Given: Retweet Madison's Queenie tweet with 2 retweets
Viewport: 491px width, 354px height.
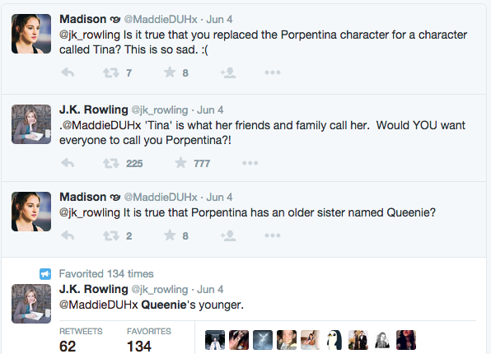Looking at the screenshot, I should point(111,235).
